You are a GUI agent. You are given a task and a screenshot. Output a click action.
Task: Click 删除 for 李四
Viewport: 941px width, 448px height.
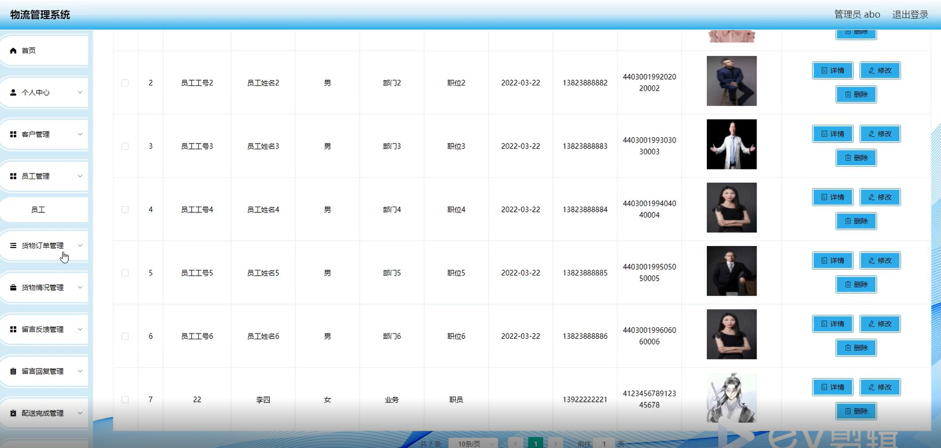tap(856, 411)
